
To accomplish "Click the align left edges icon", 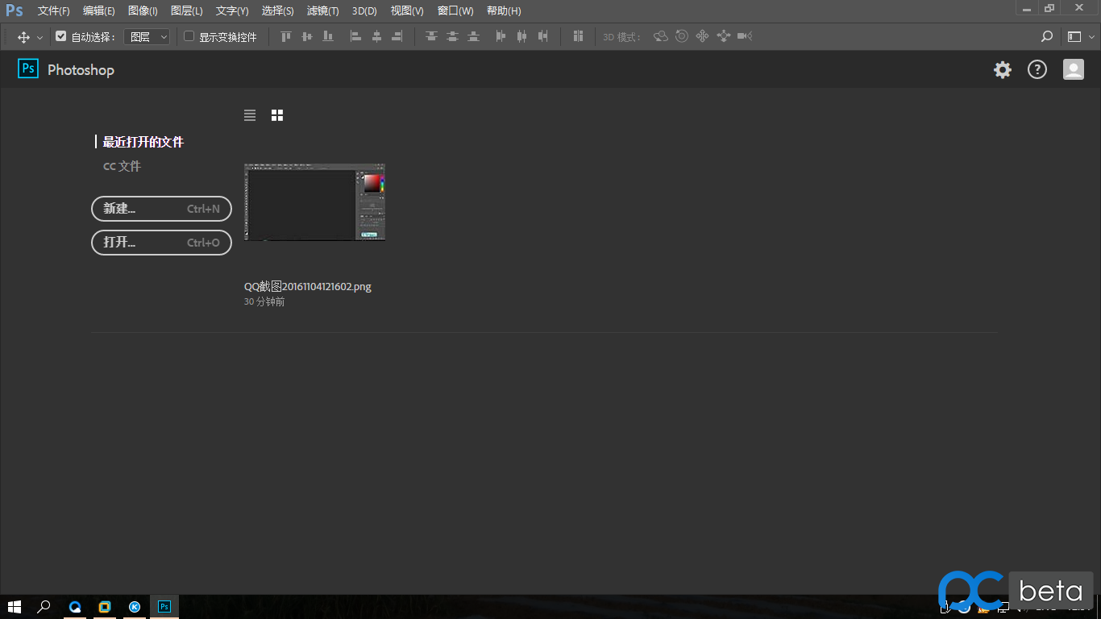I will [x=355, y=36].
